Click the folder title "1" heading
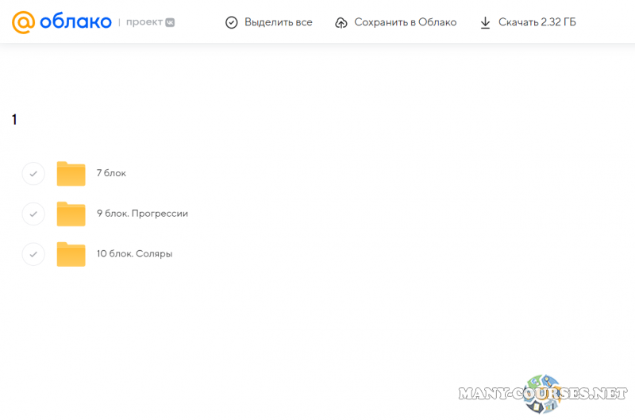The height and width of the screenshot is (420, 635). click(14, 120)
